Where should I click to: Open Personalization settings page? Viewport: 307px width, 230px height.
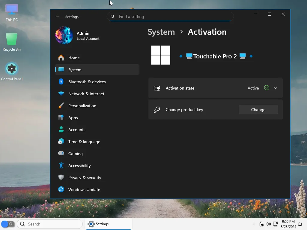pyautogui.click(x=97, y=106)
